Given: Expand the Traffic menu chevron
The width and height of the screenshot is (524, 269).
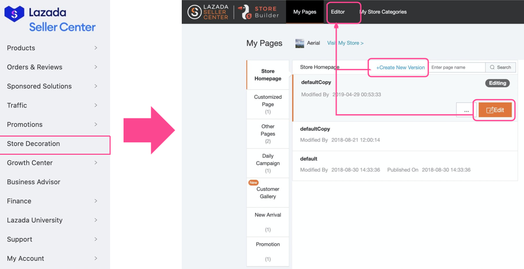Looking at the screenshot, I should pos(96,105).
